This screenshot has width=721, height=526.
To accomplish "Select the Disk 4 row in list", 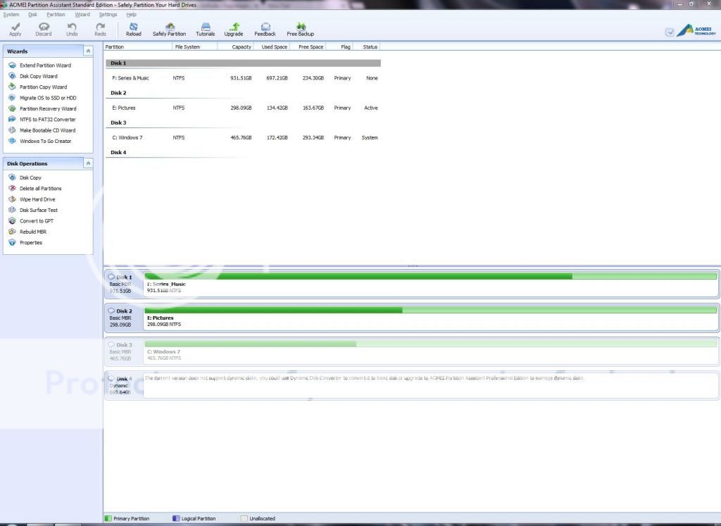I will tap(243, 153).
